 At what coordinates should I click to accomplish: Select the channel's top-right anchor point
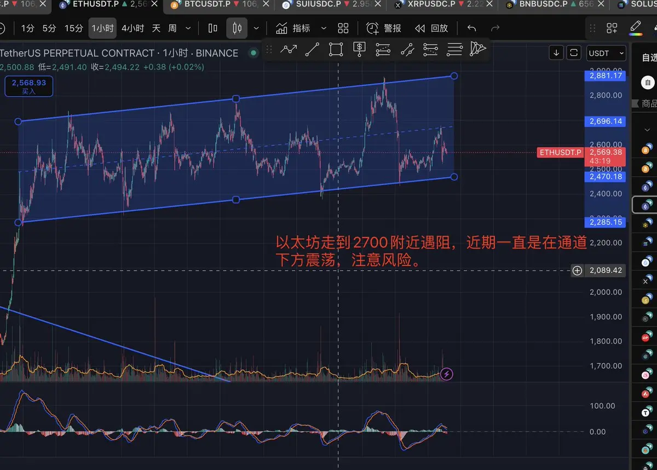[454, 76]
